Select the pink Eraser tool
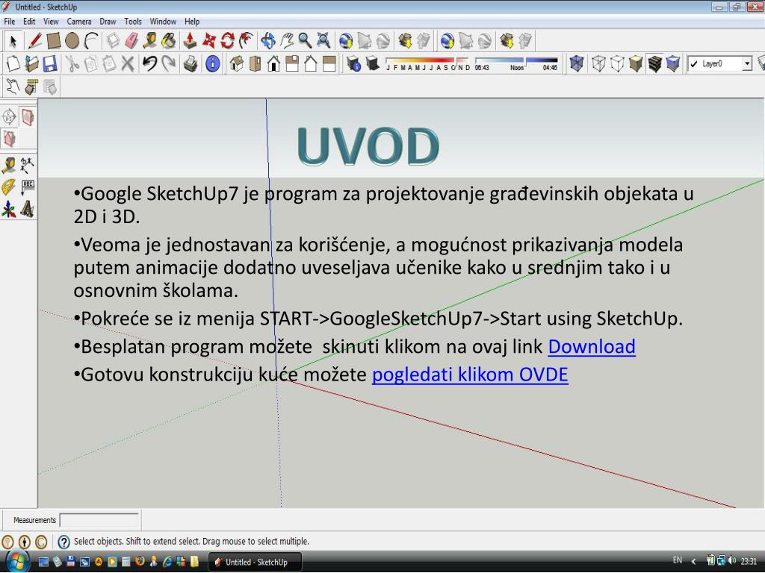 (131, 41)
